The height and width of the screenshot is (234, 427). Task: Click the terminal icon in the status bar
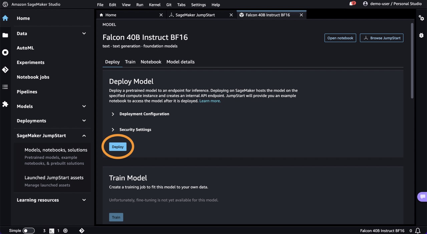point(52,231)
